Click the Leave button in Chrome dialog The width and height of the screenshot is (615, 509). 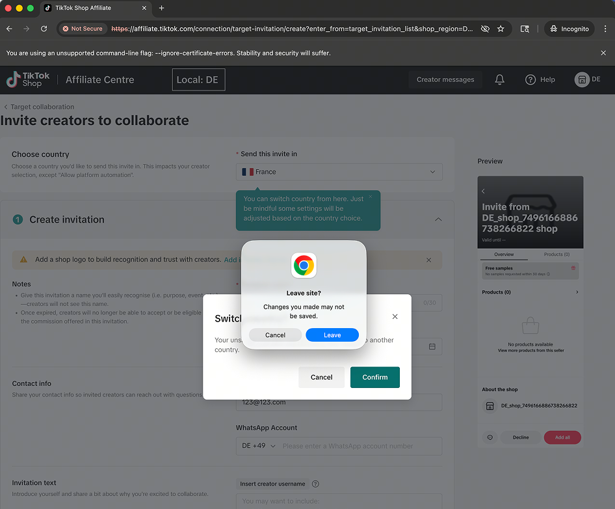click(332, 335)
